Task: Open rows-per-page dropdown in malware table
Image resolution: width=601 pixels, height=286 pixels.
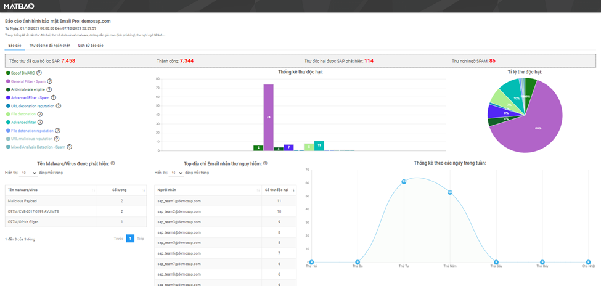Action: pyautogui.click(x=28, y=173)
